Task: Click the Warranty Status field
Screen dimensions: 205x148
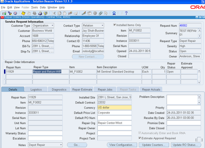Action: click(x=45, y=133)
